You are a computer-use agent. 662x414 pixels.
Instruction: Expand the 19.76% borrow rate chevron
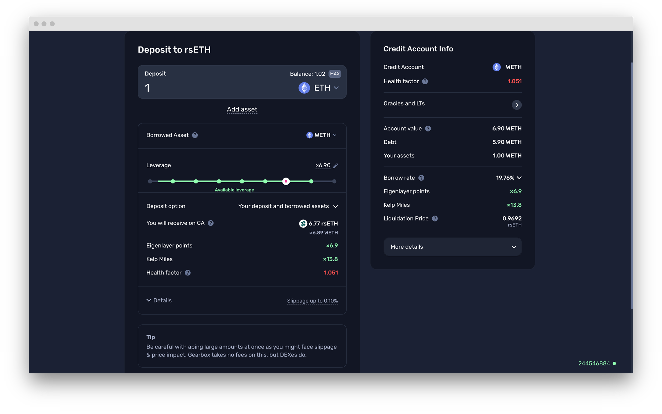pyautogui.click(x=519, y=178)
